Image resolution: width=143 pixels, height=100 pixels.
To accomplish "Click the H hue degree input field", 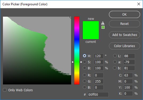I will point(99,56).
